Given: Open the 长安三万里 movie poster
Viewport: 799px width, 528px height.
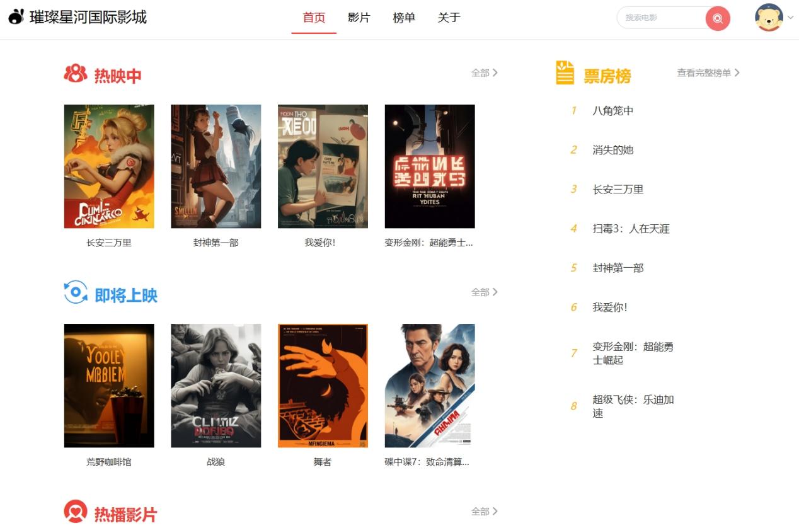Looking at the screenshot, I should coord(109,166).
